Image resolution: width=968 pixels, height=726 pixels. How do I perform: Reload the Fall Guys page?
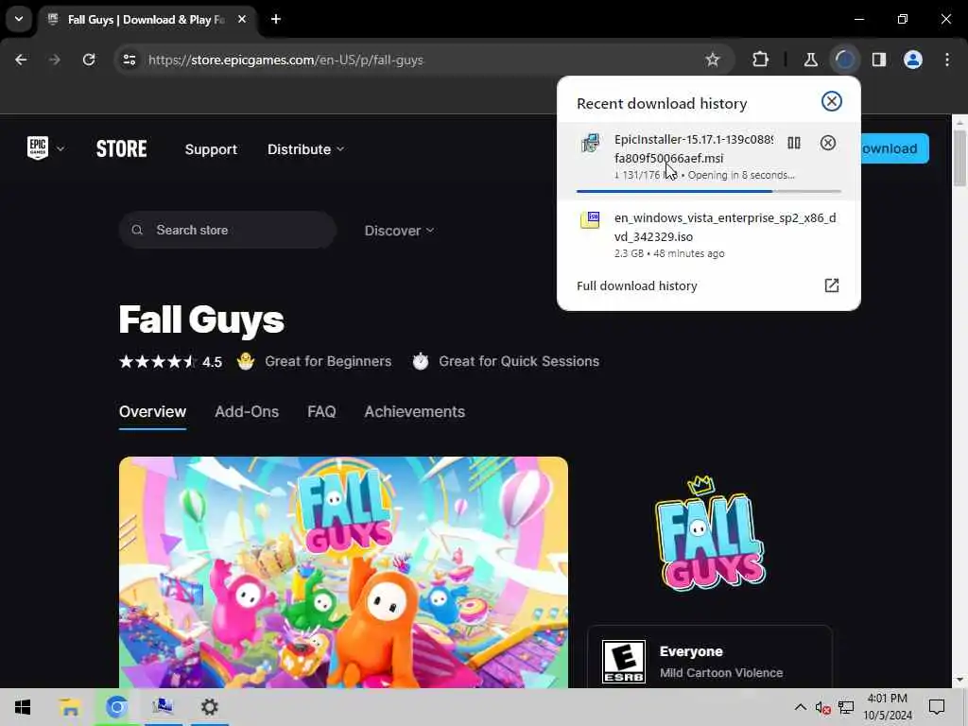coord(89,60)
